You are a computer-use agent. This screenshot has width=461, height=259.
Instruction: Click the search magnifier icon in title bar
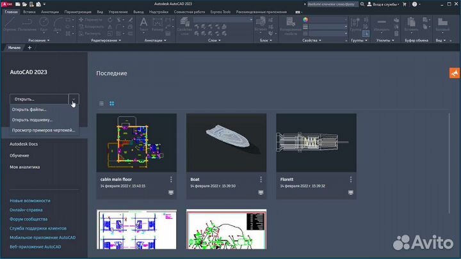click(362, 4)
